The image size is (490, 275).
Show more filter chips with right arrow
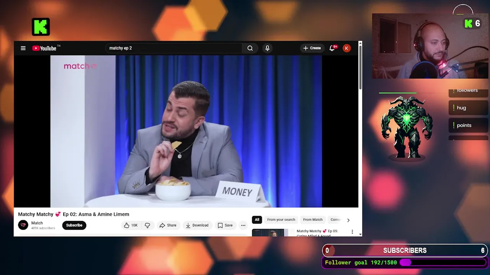(x=348, y=220)
